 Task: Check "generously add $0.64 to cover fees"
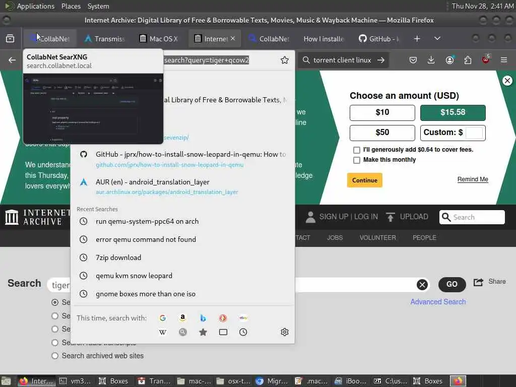356,150
